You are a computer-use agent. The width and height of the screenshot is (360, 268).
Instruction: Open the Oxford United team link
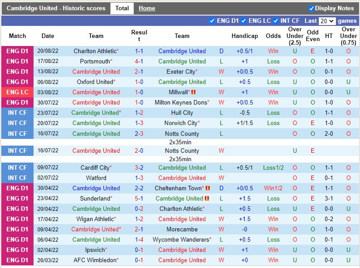pos(96,82)
